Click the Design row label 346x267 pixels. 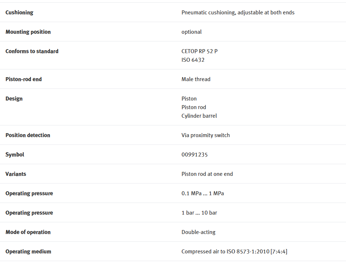14,99
